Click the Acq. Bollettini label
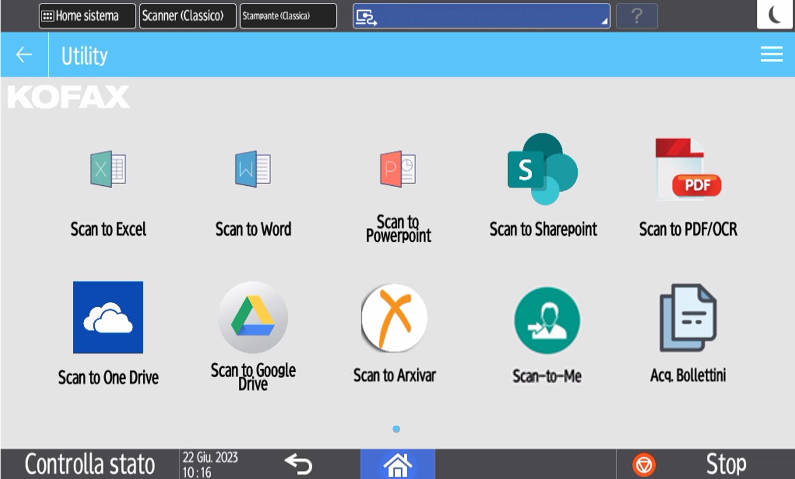 [x=688, y=375]
